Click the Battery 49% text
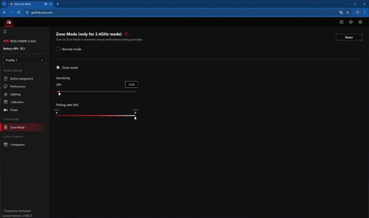Image resolution: width=369 pixels, height=218 pixels. [11, 49]
